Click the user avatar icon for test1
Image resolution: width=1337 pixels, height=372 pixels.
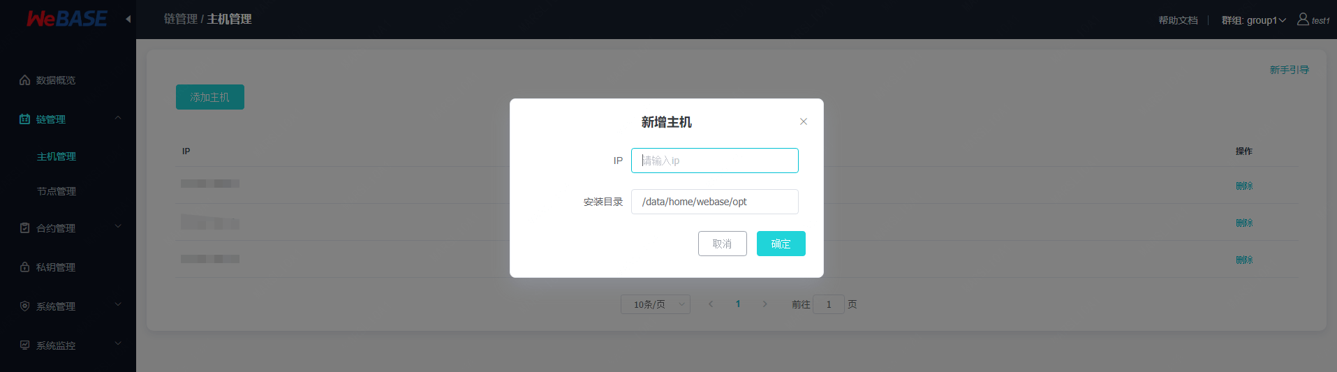(1303, 20)
